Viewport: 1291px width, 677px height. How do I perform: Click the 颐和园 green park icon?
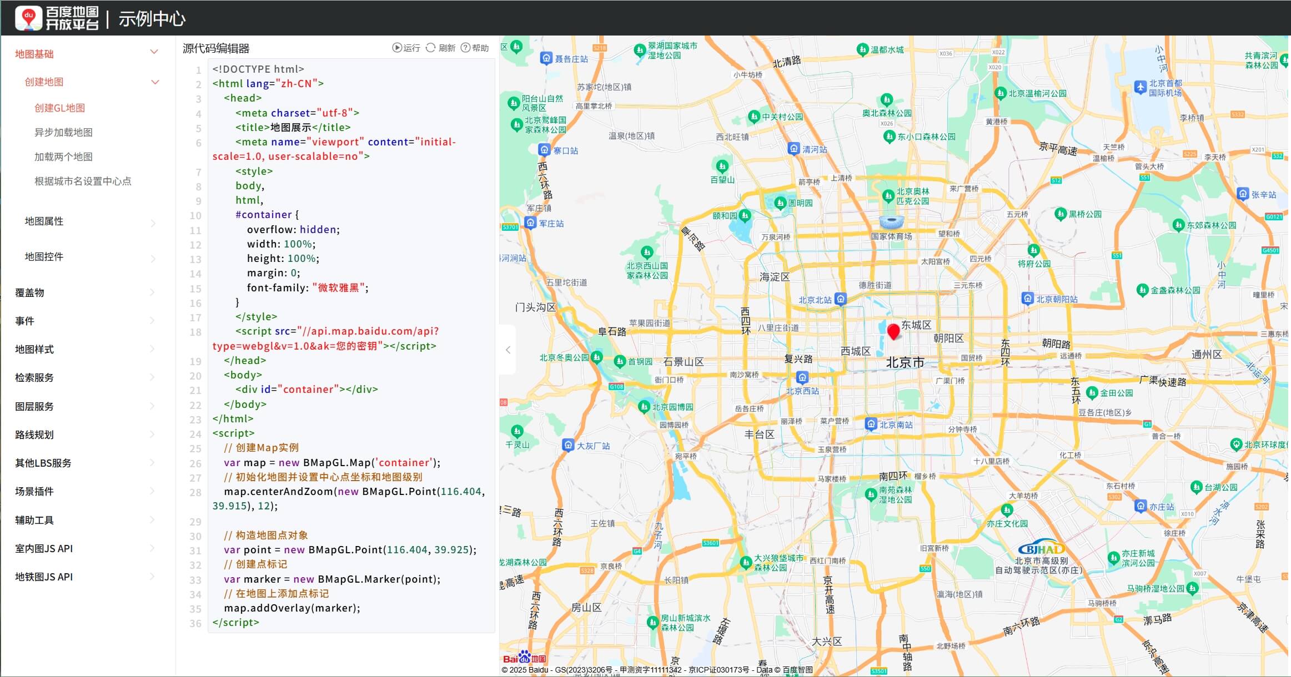click(745, 215)
